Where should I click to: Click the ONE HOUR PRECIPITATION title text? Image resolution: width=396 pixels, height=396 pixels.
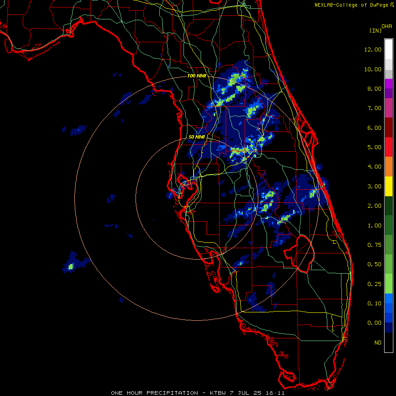[x=154, y=393]
